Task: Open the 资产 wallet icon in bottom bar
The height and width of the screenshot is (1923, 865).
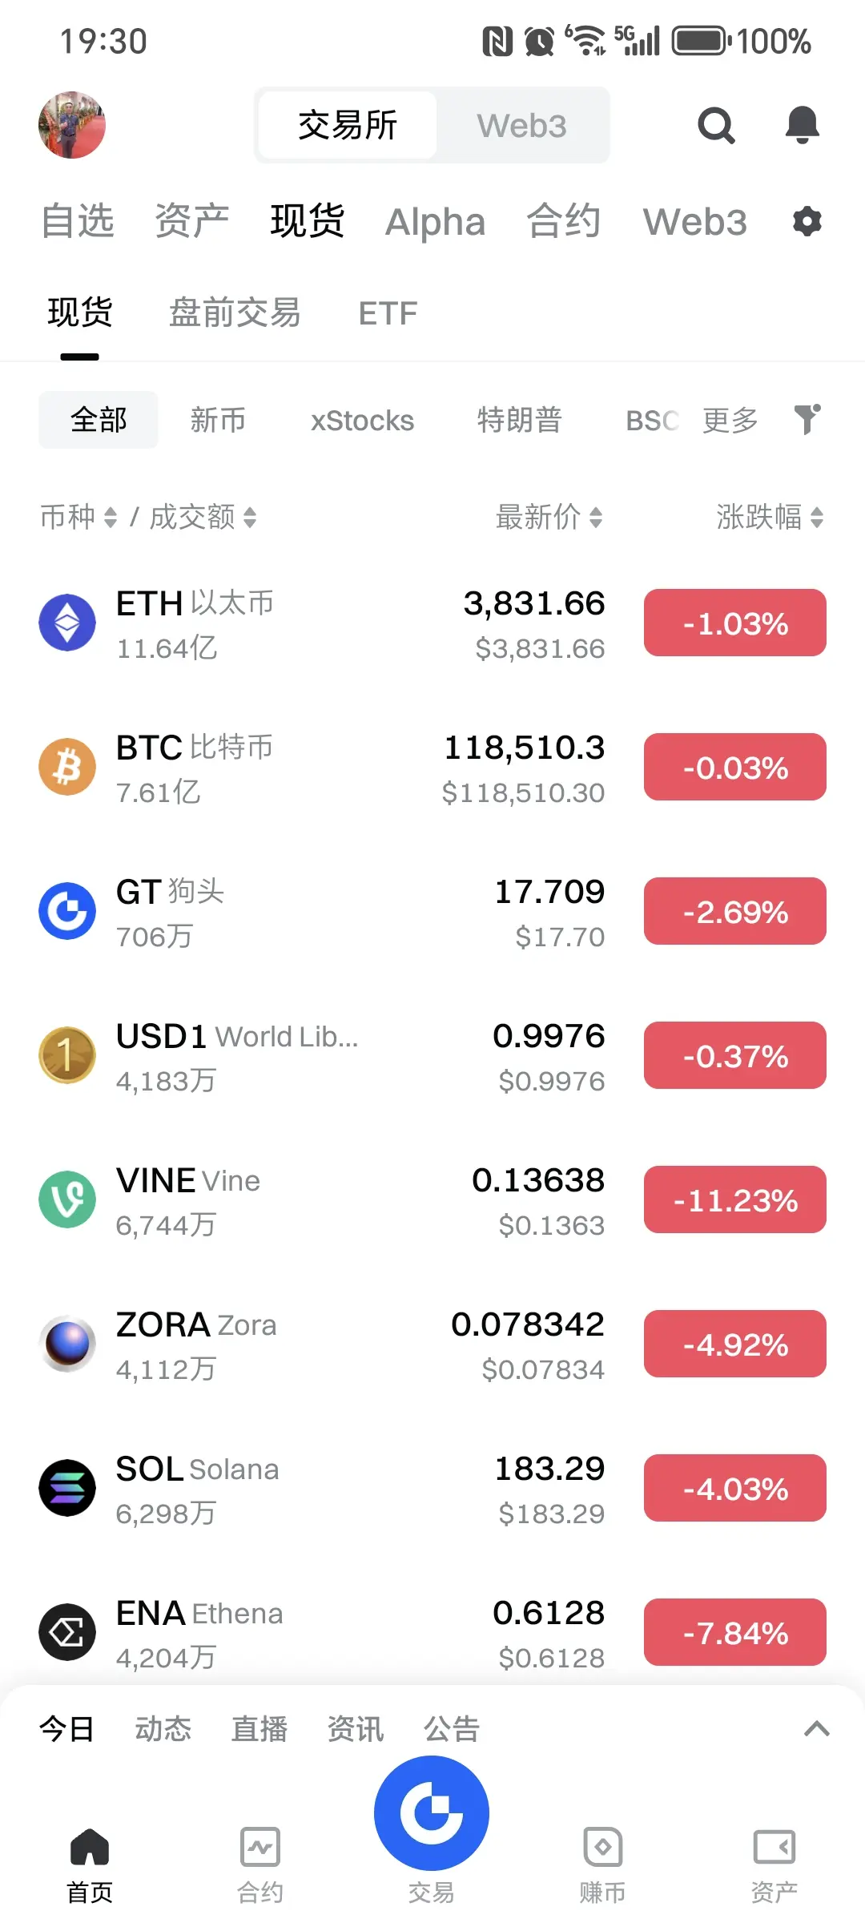Action: (x=774, y=1848)
